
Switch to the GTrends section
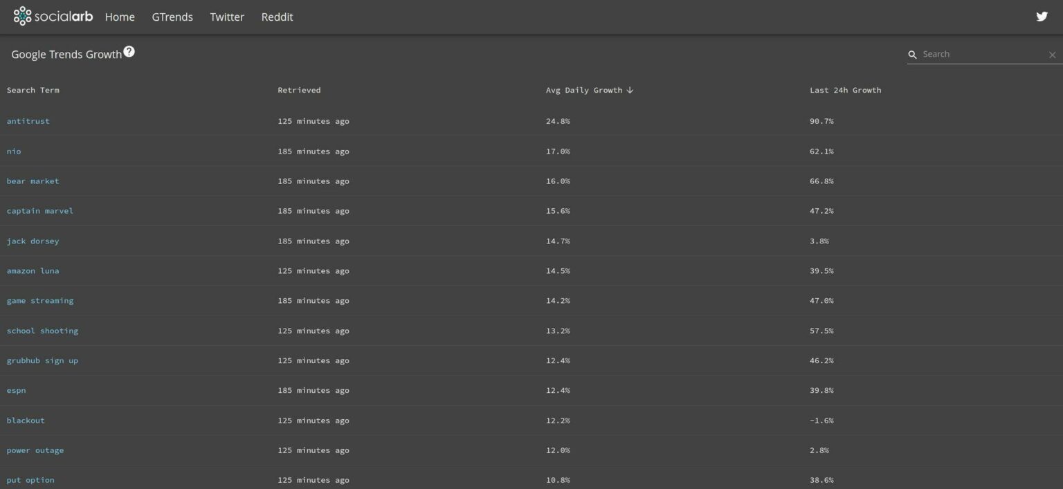click(172, 17)
